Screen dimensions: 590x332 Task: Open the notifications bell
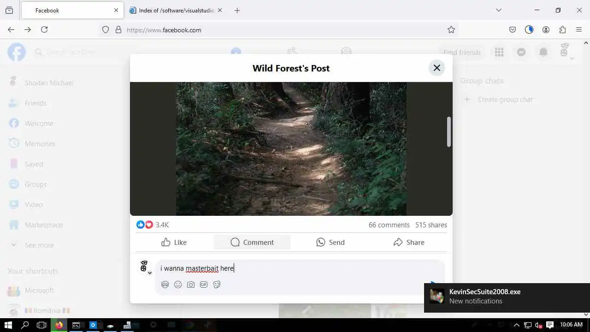(x=543, y=52)
